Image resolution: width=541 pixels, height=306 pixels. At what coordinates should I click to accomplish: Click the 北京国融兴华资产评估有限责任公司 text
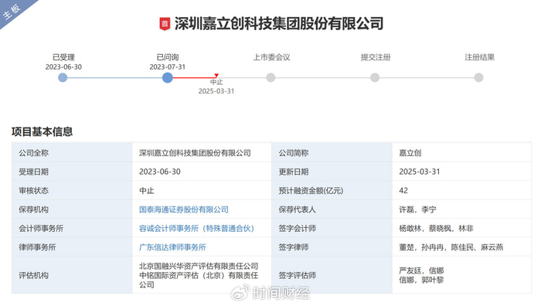[x=199, y=266]
